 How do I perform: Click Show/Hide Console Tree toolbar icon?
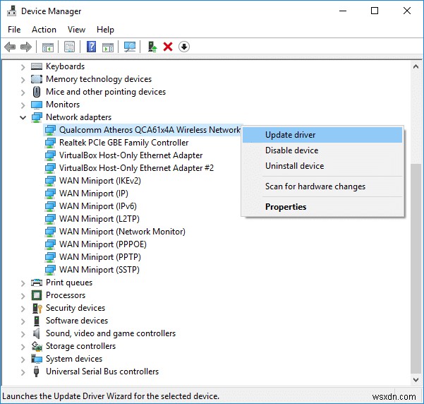point(48,47)
